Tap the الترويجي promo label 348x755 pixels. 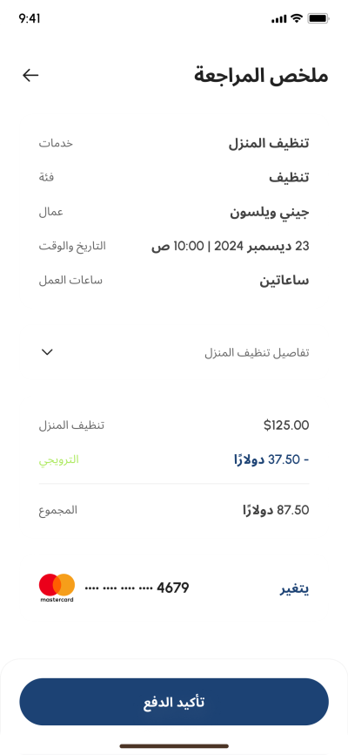pos(58,459)
